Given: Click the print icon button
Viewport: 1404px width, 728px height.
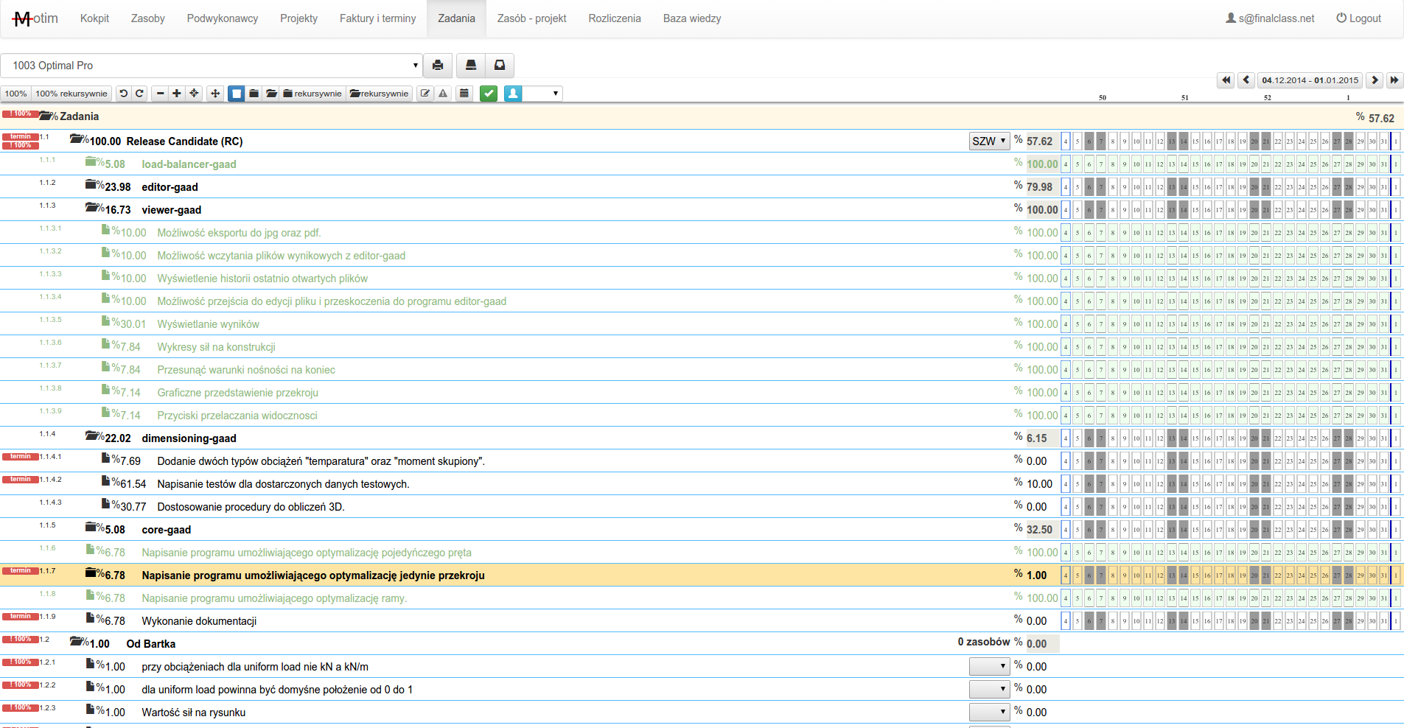Looking at the screenshot, I should click(x=438, y=66).
